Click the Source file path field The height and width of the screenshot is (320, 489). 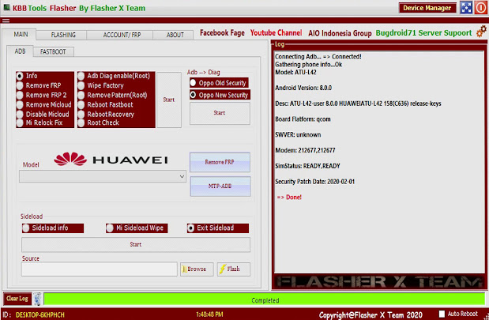[x=100, y=269]
